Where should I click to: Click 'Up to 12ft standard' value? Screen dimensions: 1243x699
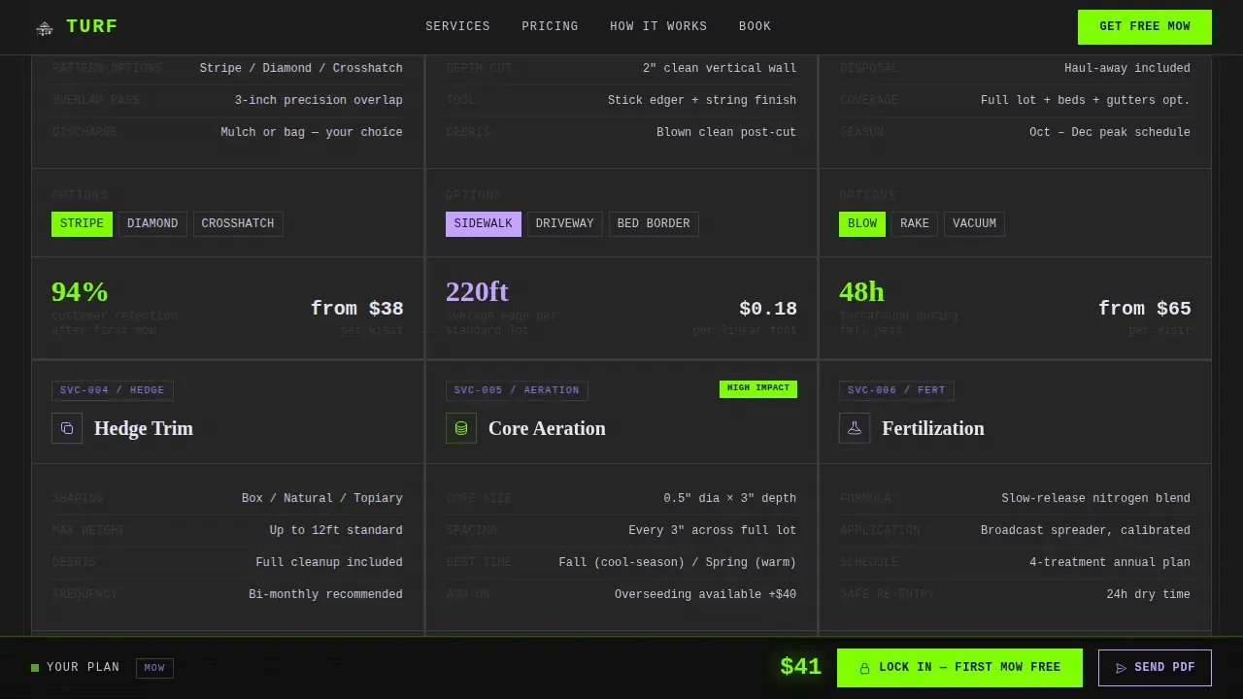click(336, 530)
